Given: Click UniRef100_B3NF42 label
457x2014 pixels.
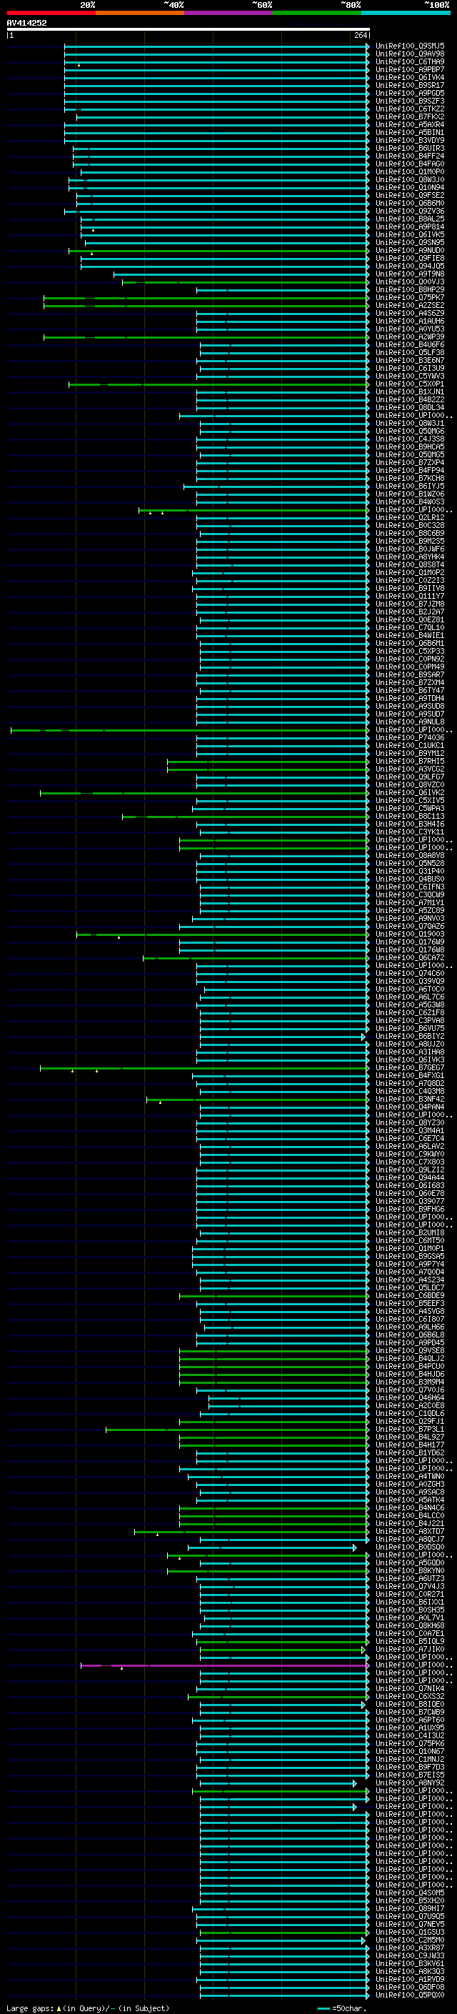Looking at the screenshot, I should (410, 1100).
